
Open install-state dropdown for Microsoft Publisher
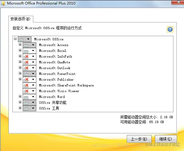[x=29, y=79]
